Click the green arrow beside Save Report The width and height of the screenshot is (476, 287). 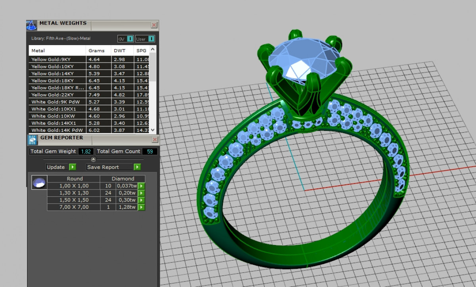tap(137, 167)
